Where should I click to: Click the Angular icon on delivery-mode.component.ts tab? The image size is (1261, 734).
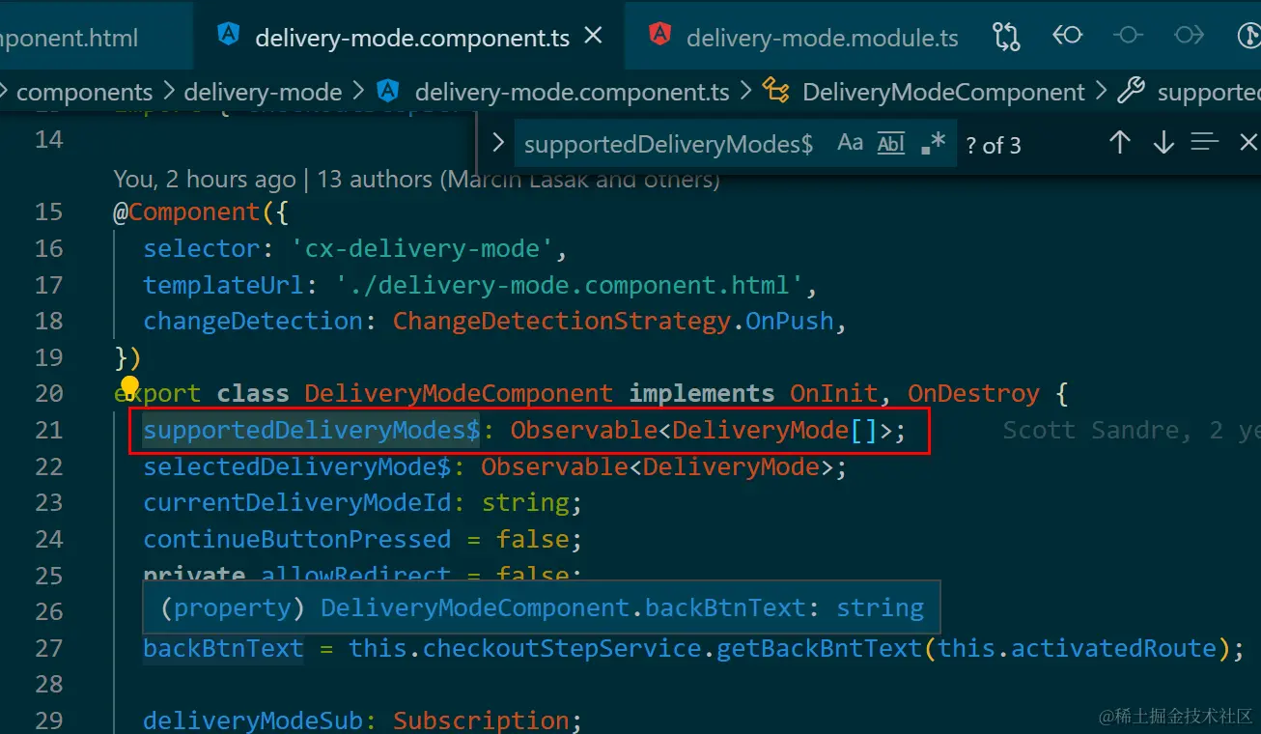(230, 36)
